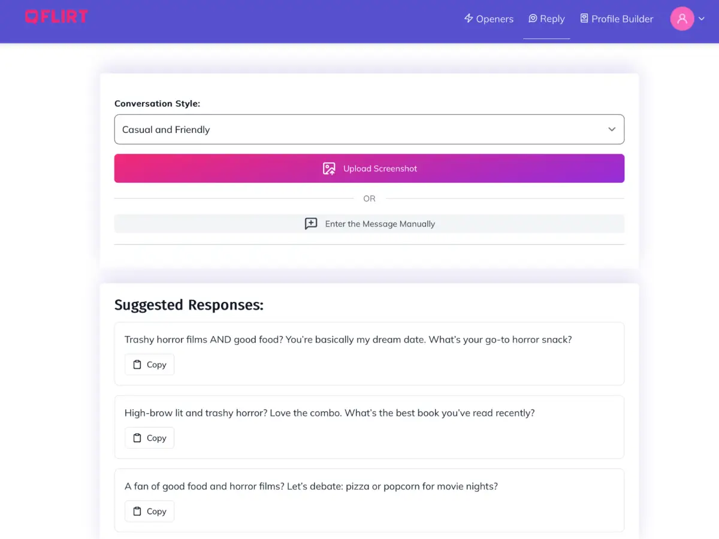Click the Openers lightning bolt icon
This screenshot has height=539, width=719.
tap(469, 19)
